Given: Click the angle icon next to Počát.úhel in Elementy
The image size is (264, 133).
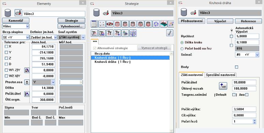Looking at the screenshot, I should pos(27,94).
